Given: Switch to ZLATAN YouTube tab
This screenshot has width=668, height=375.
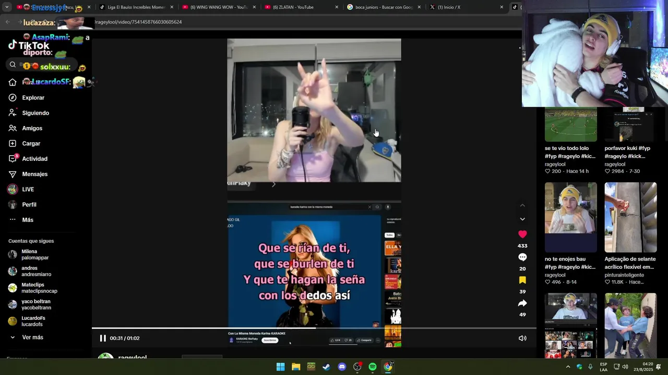Looking at the screenshot, I should point(301,7).
